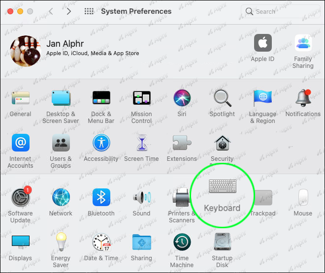
Task: Open Dock & Menu Bar preferences
Action: click(101, 98)
